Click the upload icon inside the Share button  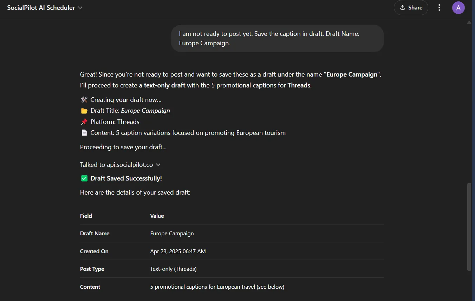[x=403, y=7]
